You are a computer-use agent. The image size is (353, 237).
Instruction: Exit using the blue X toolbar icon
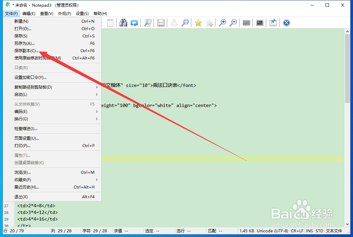coord(286,23)
